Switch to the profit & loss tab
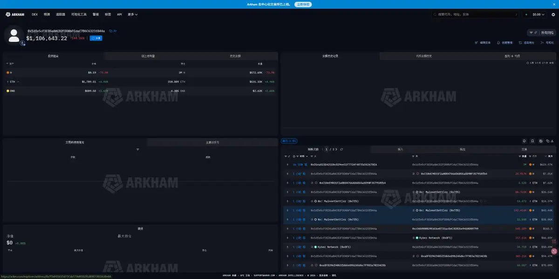Image resolution: width=559 pixels, height=279 pixels. coord(511,56)
